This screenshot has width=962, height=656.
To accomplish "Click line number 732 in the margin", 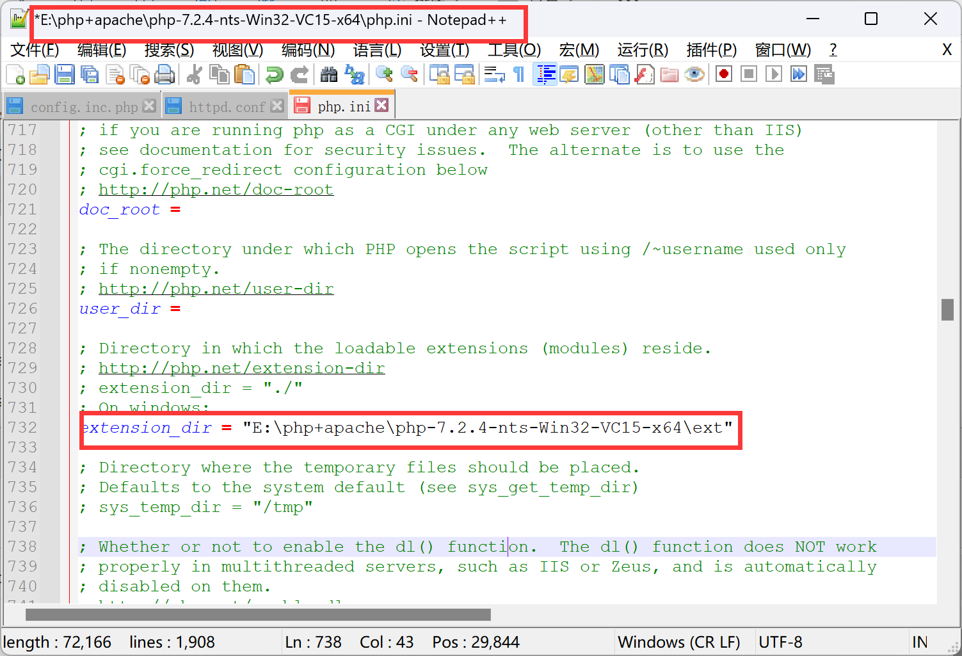I will tap(22, 428).
